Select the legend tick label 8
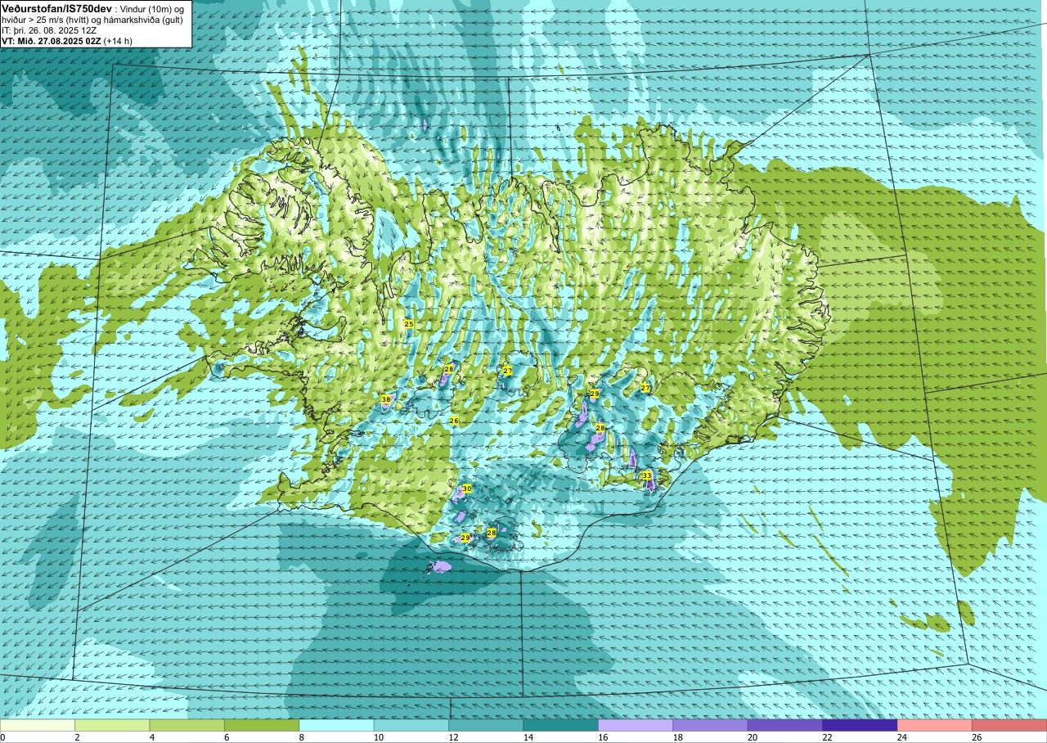Screen dimensions: 1047x743 coord(302,737)
